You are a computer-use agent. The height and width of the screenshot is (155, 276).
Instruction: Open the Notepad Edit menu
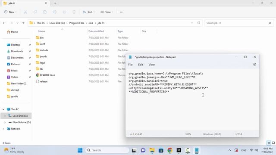pyautogui.click(x=141, y=65)
